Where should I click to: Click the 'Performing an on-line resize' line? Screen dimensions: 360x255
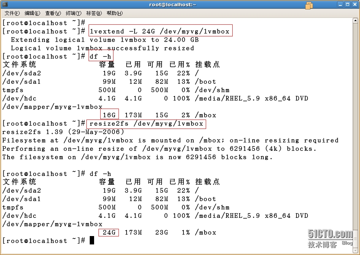tap(159, 149)
